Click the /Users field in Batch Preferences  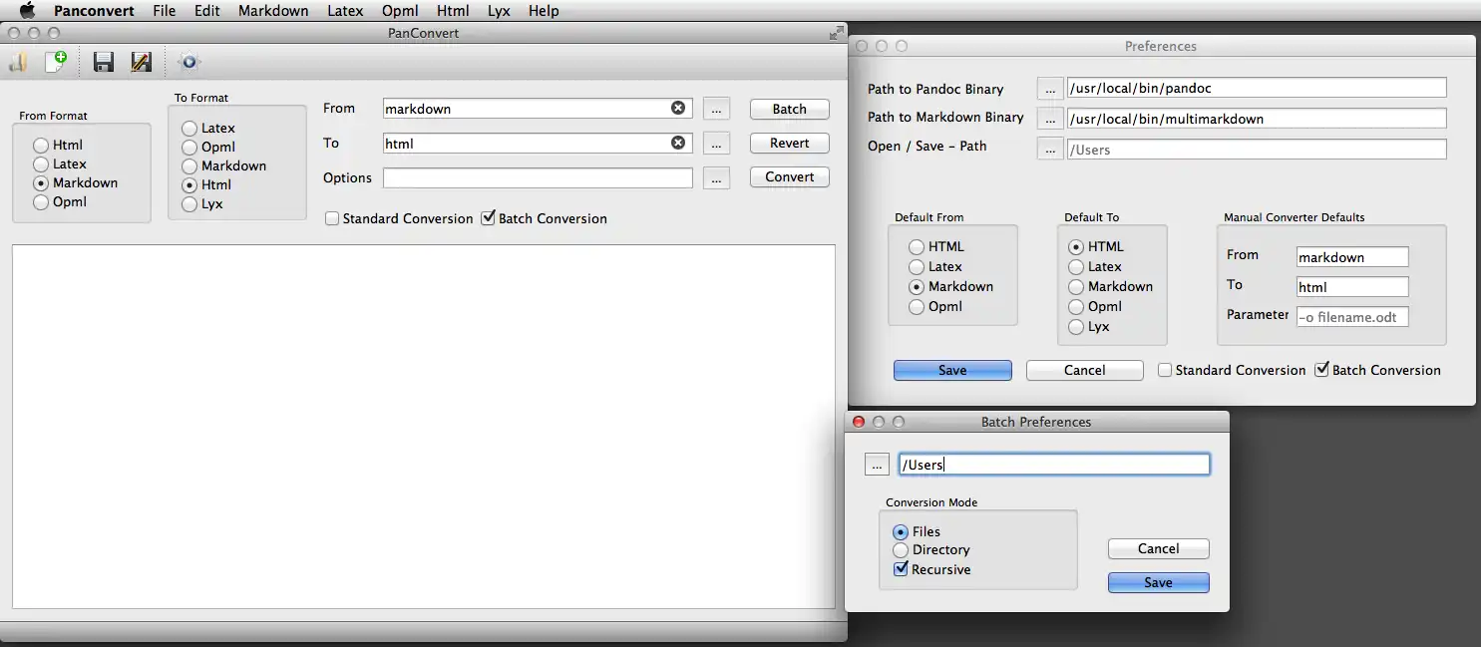pos(1054,465)
